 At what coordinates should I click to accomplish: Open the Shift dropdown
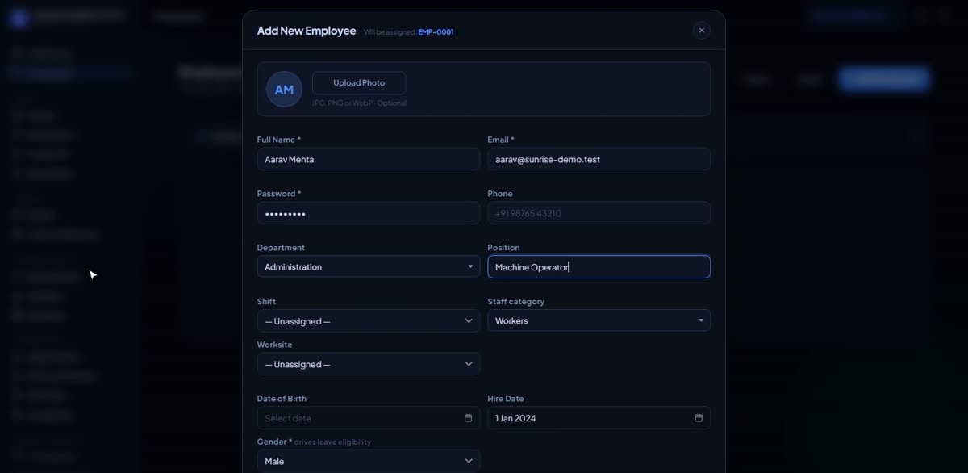(369, 321)
